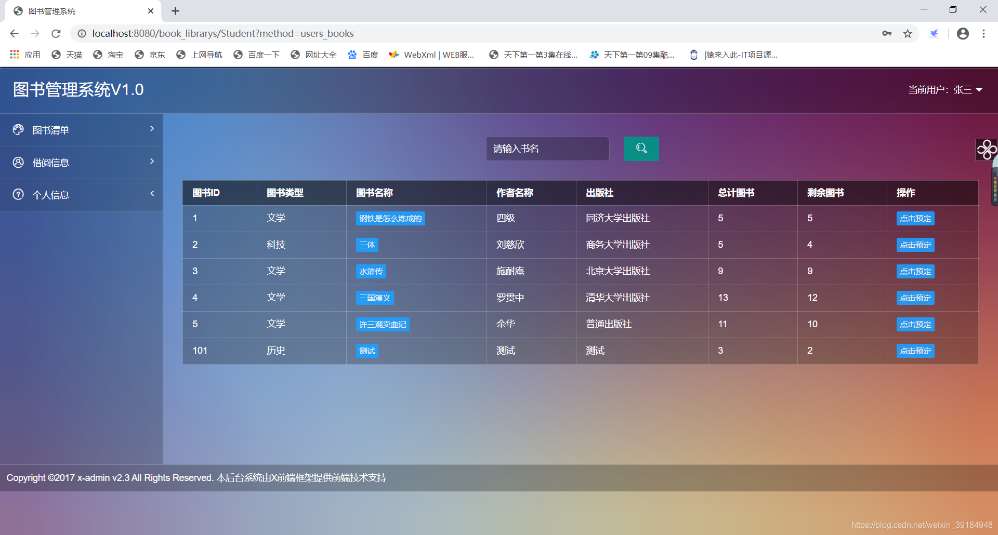Open the 淘宝 bookmark
The image size is (998, 535).
point(108,55)
